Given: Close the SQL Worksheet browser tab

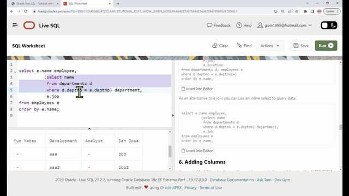Looking at the screenshot, I should (x=110, y=4).
